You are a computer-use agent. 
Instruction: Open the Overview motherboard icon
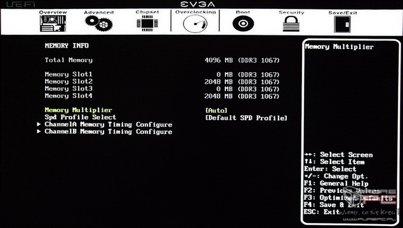tap(53, 23)
